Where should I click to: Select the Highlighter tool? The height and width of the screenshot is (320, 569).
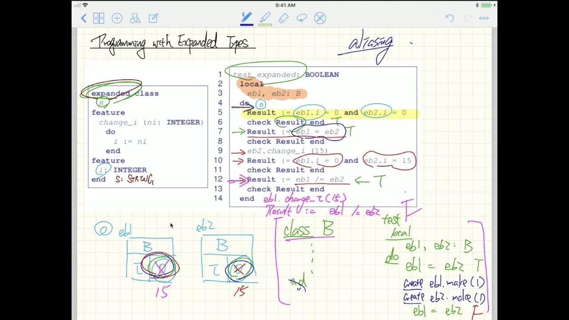(x=265, y=18)
